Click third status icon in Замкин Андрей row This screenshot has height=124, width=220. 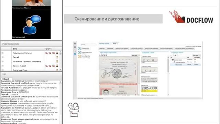point(53,66)
